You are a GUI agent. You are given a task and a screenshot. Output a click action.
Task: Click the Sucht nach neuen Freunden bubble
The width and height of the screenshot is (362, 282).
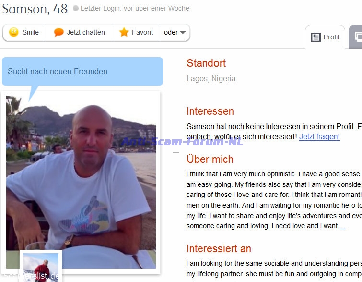(82, 71)
